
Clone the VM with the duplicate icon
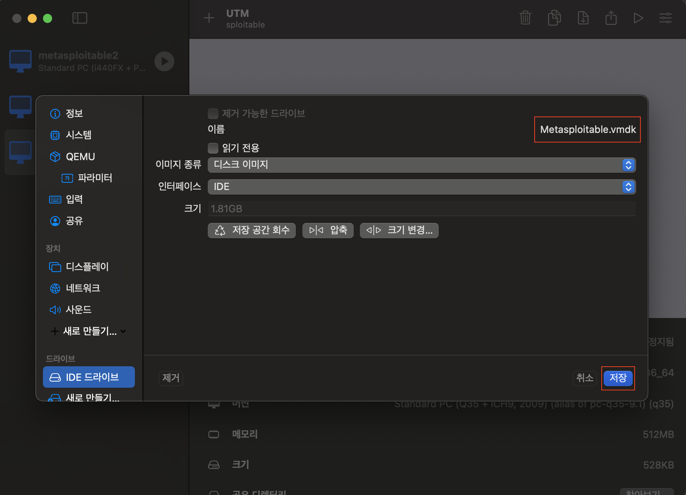click(554, 18)
